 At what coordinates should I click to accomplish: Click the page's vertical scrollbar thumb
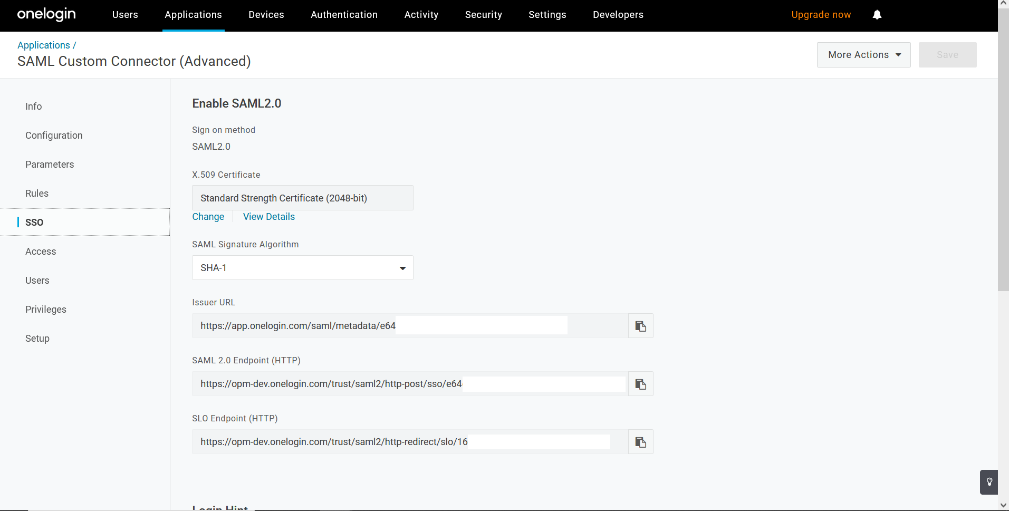[x=1003, y=150]
